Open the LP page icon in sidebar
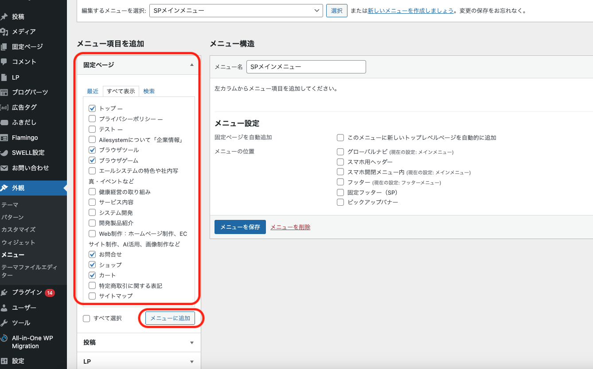Image resolution: width=593 pixels, height=369 pixels. click(4, 77)
